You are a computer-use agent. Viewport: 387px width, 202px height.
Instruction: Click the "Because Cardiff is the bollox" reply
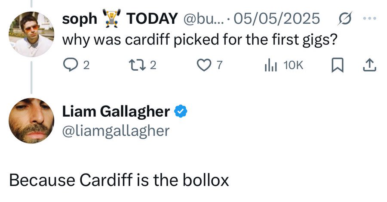point(119,180)
